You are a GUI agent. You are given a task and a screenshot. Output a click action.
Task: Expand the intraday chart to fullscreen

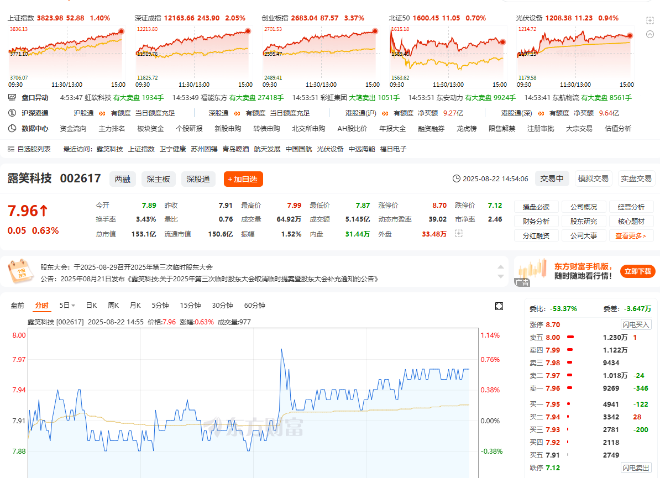tap(499, 306)
